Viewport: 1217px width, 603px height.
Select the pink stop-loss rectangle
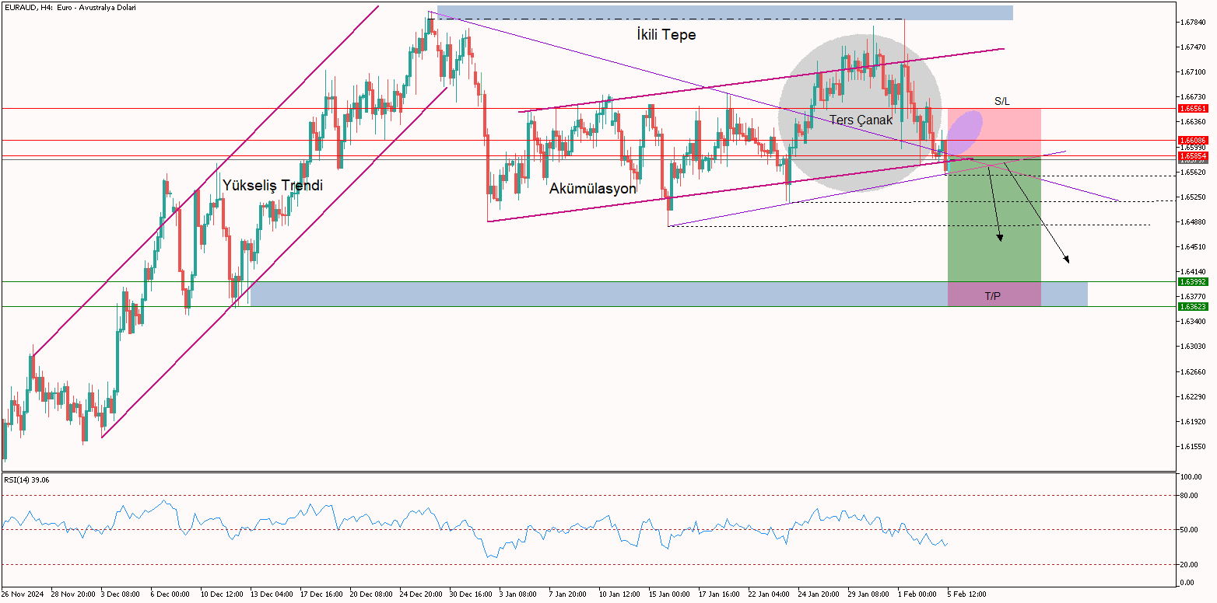tap(994, 132)
